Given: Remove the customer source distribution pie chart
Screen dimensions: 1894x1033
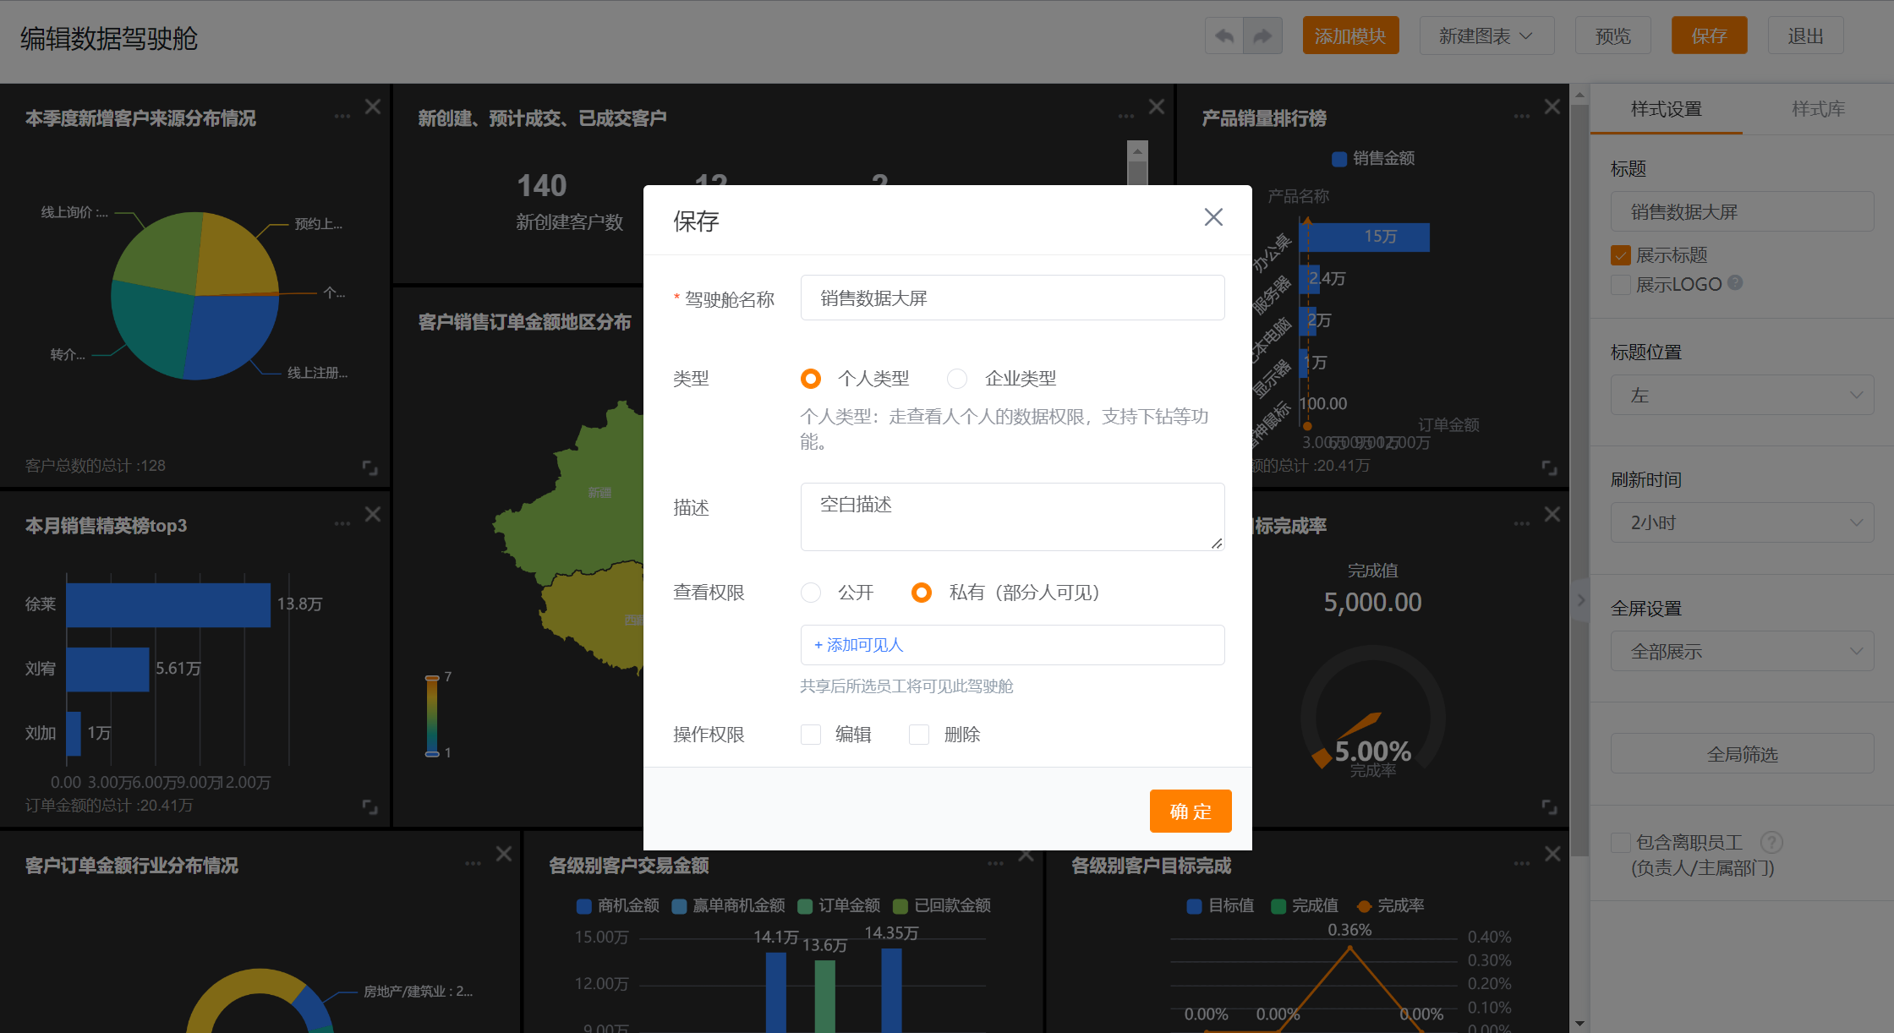Looking at the screenshot, I should pyautogui.click(x=373, y=107).
